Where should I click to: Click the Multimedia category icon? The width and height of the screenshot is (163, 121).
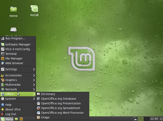coord(3,85)
